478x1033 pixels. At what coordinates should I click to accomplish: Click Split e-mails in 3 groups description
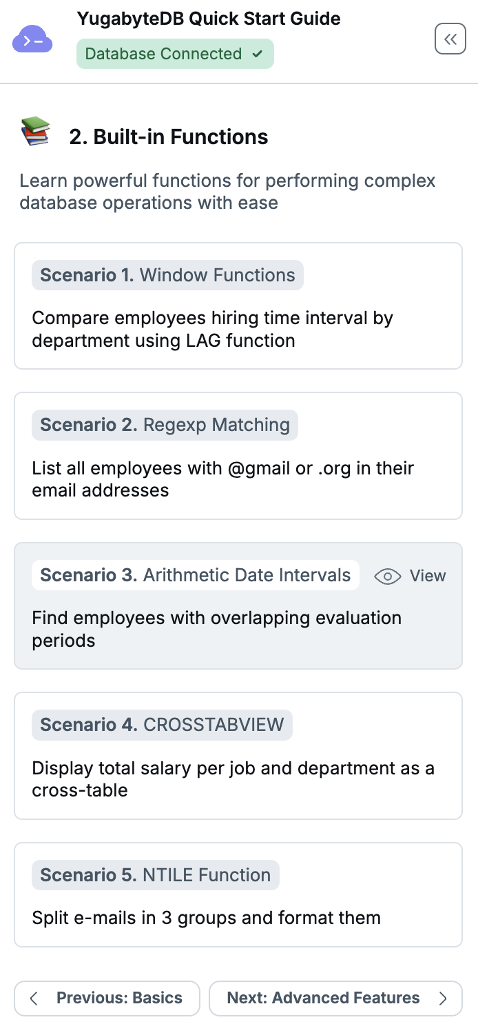pos(207,918)
